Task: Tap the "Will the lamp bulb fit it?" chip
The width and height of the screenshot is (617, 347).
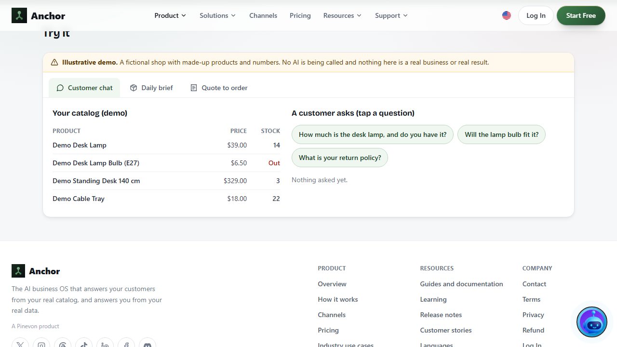Action: click(501, 134)
